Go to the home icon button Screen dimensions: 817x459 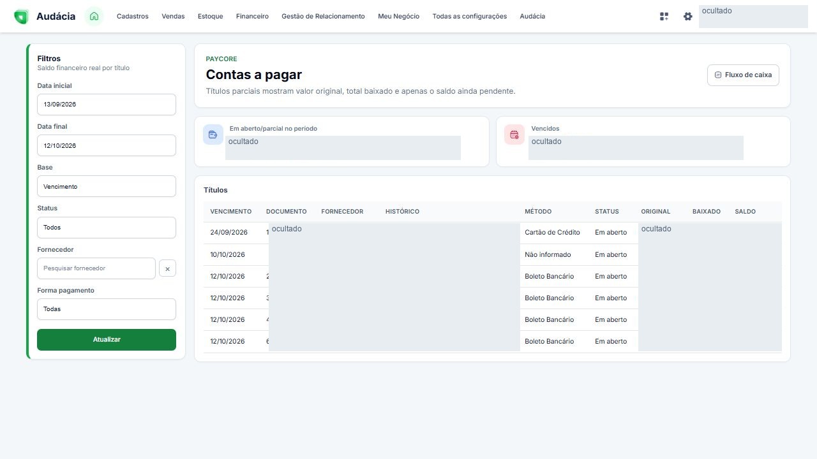pyautogui.click(x=94, y=17)
